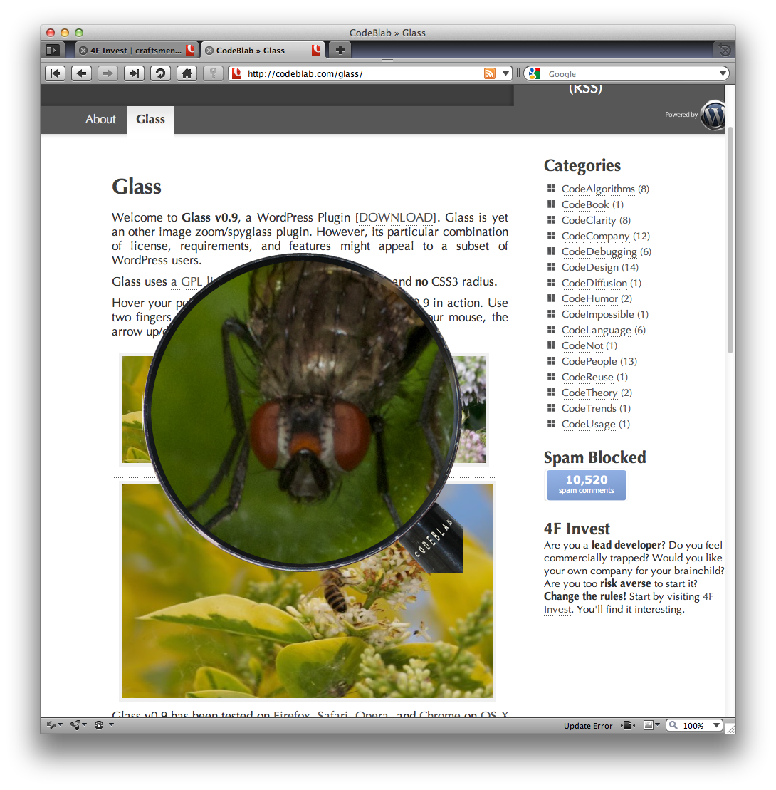Open the Opera Link sync status icon
Viewport: 776px width, 790px height.
pyautogui.click(x=54, y=725)
